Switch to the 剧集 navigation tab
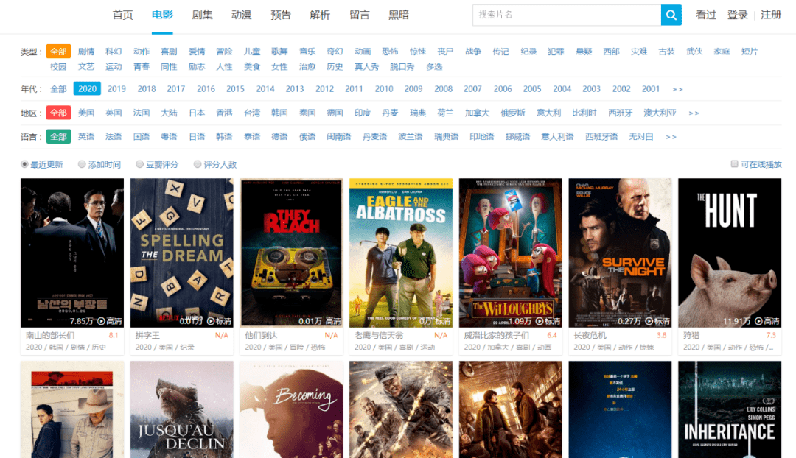 202,15
